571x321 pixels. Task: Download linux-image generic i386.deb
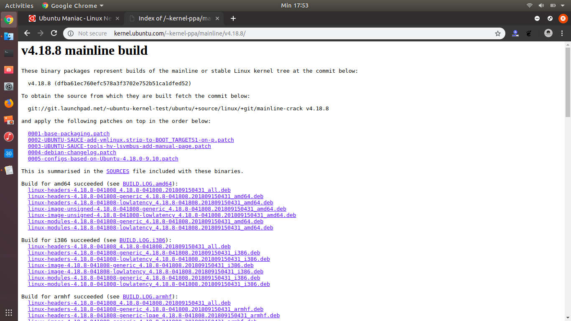140,265
